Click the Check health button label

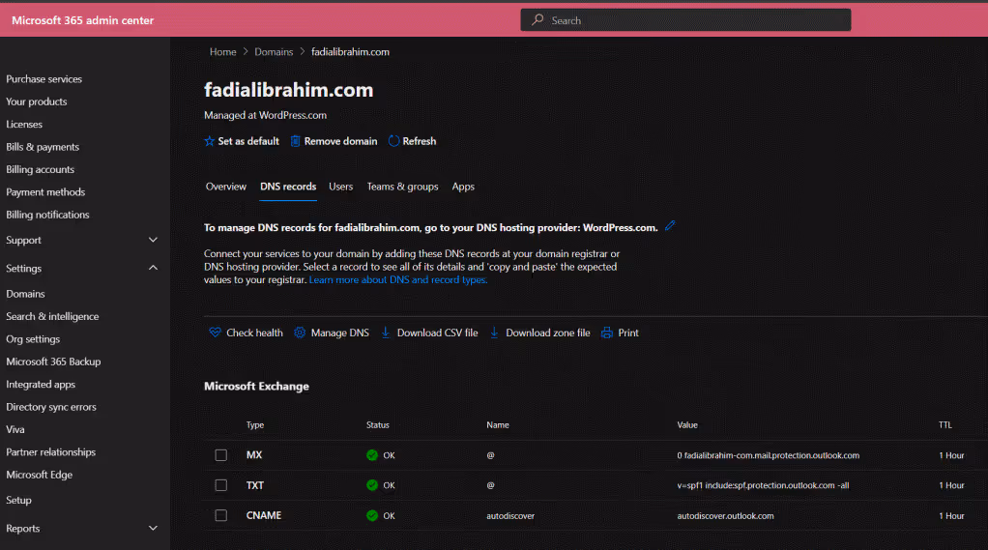(254, 333)
